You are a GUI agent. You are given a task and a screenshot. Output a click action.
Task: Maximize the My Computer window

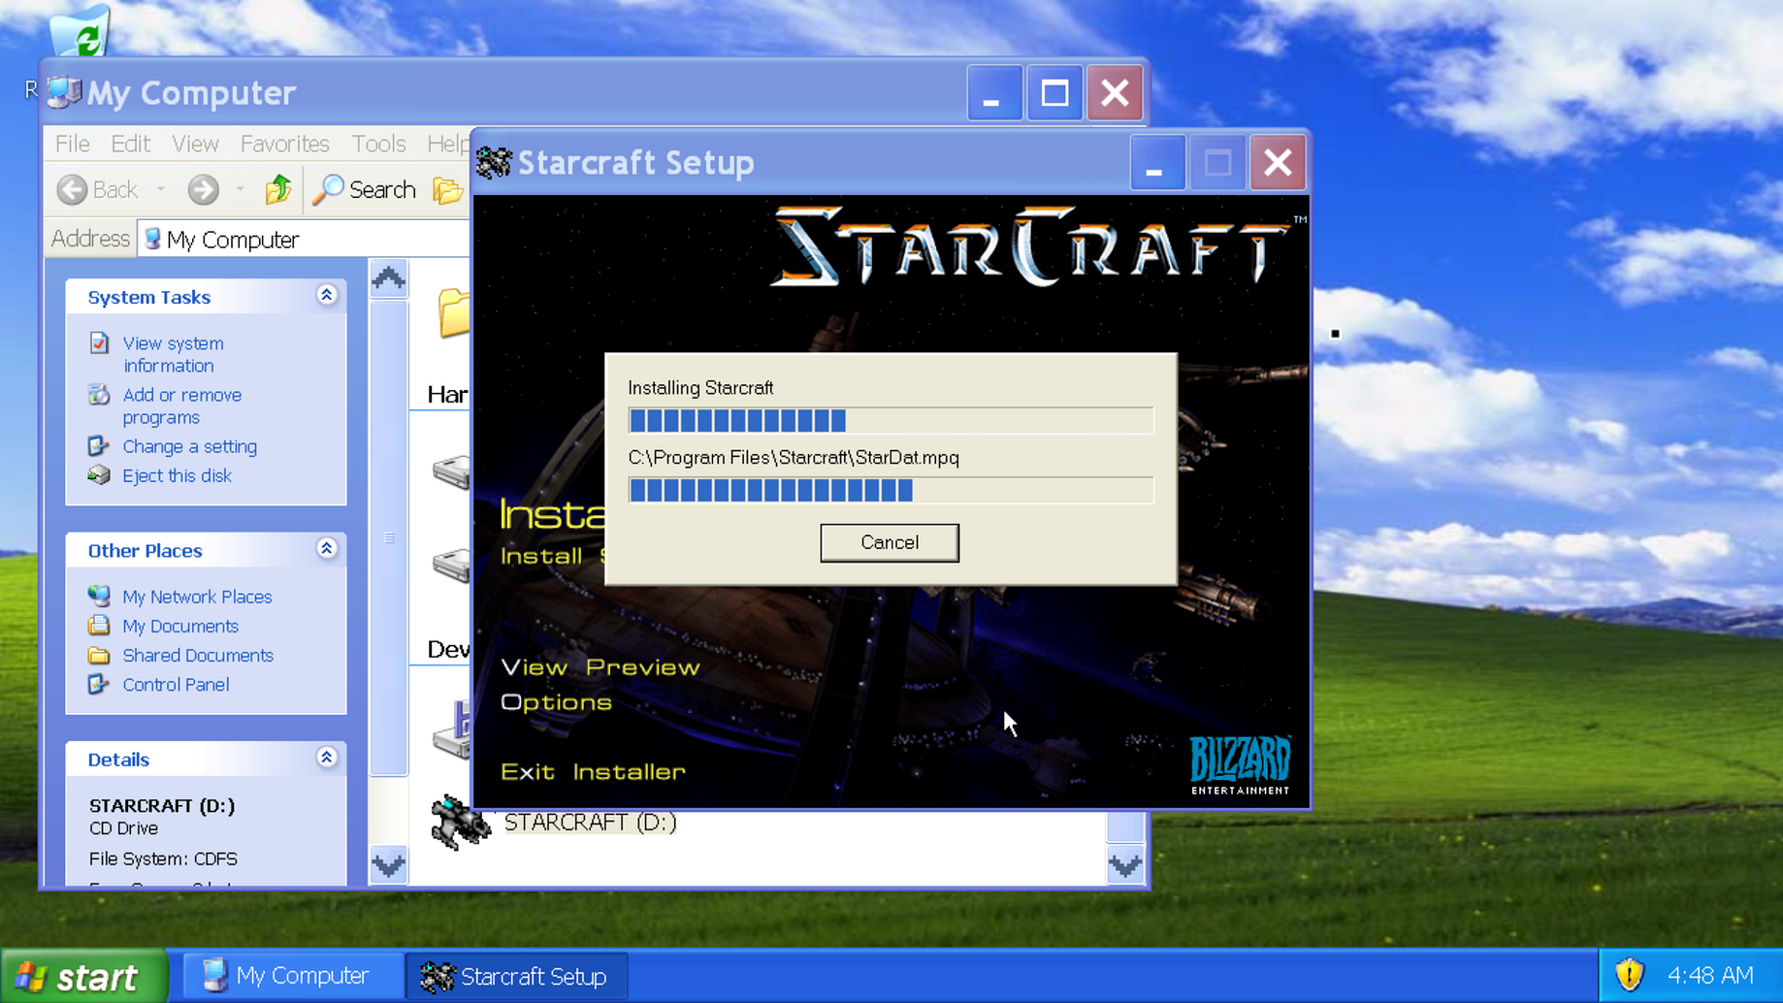click(x=1054, y=93)
